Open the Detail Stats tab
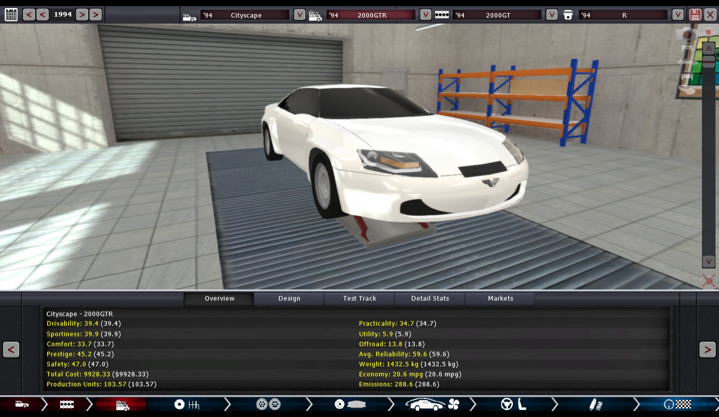This screenshot has width=719, height=417. point(430,299)
